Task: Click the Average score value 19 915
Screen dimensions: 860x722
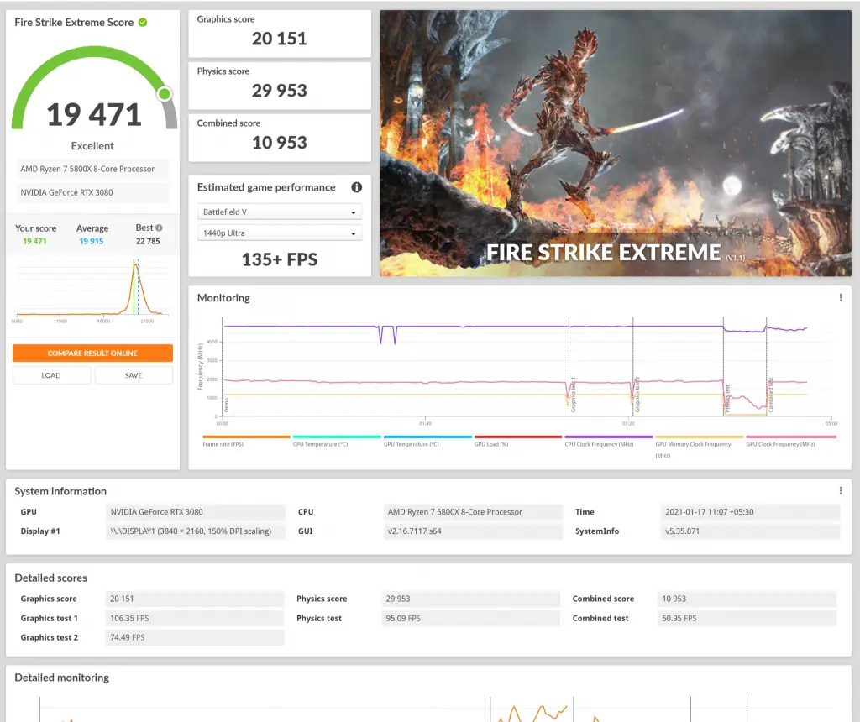Action: tap(92, 241)
